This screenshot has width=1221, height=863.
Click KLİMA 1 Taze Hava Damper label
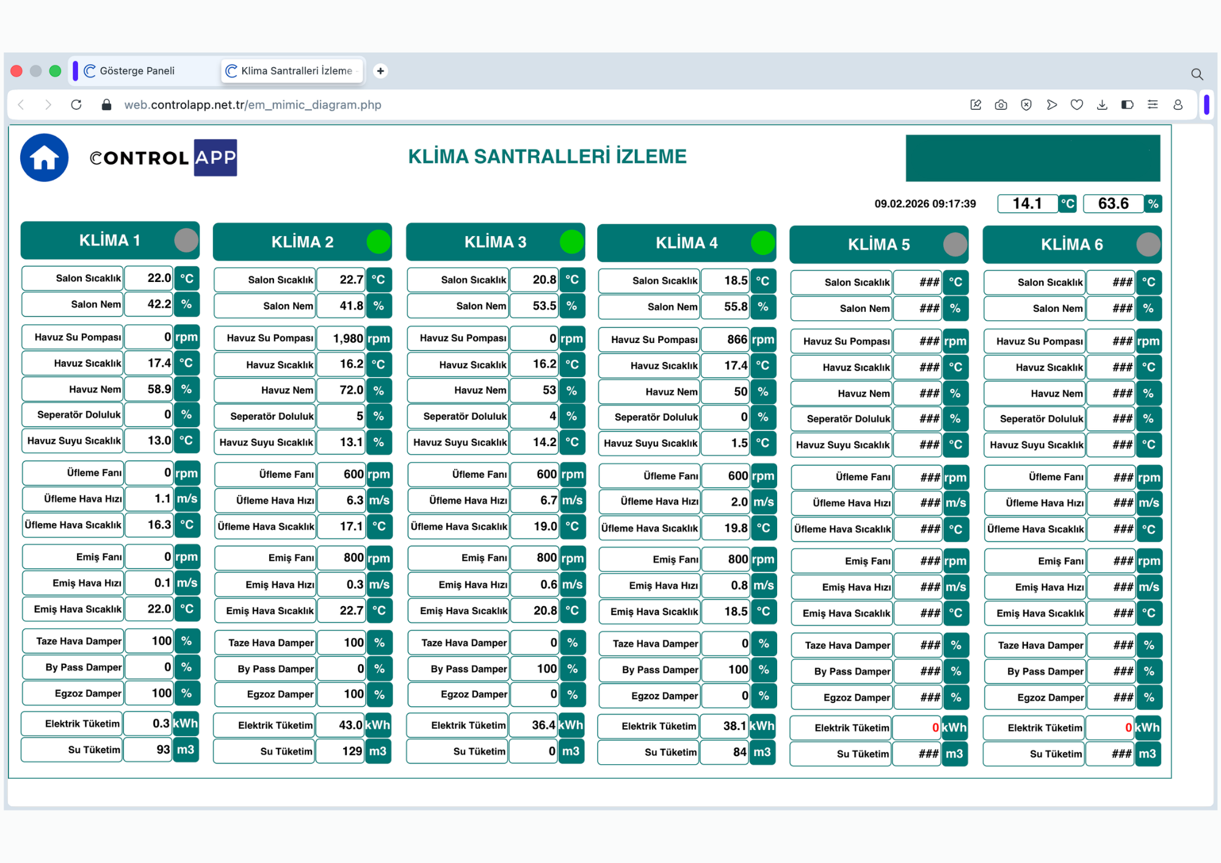[73, 641]
